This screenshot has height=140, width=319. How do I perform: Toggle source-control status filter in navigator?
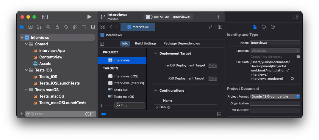point(92,114)
